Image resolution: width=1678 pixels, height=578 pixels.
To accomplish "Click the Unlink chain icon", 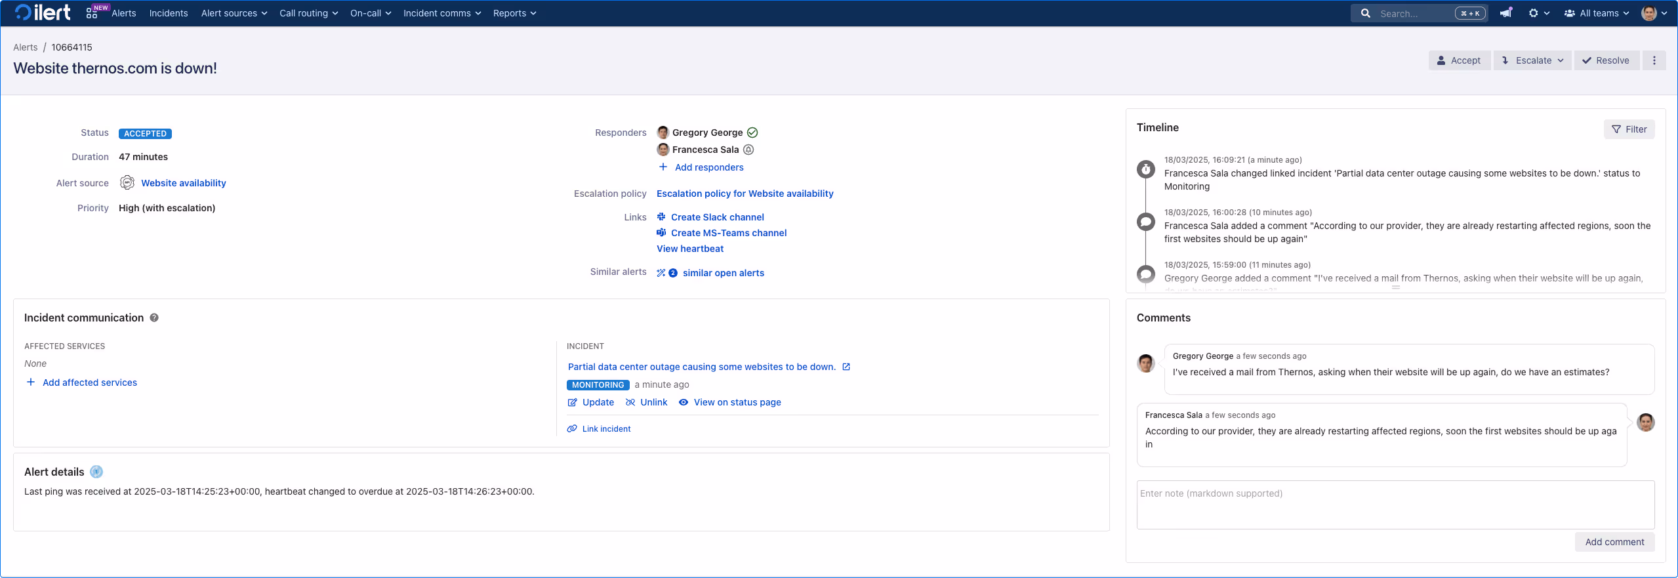I will point(630,402).
